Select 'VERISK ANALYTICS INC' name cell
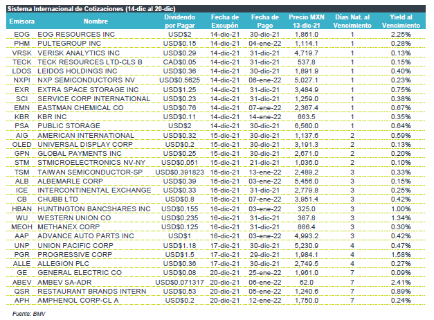The width and height of the screenshot is (434, 320). click(79, 53)
